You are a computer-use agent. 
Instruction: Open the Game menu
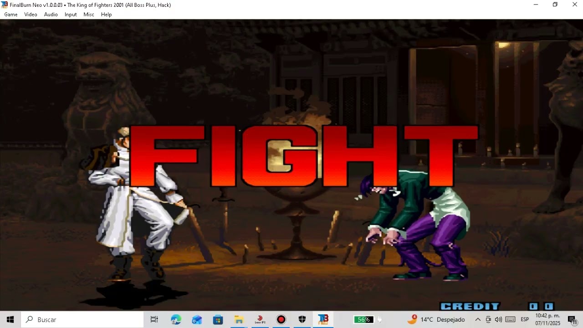[11, 15]
